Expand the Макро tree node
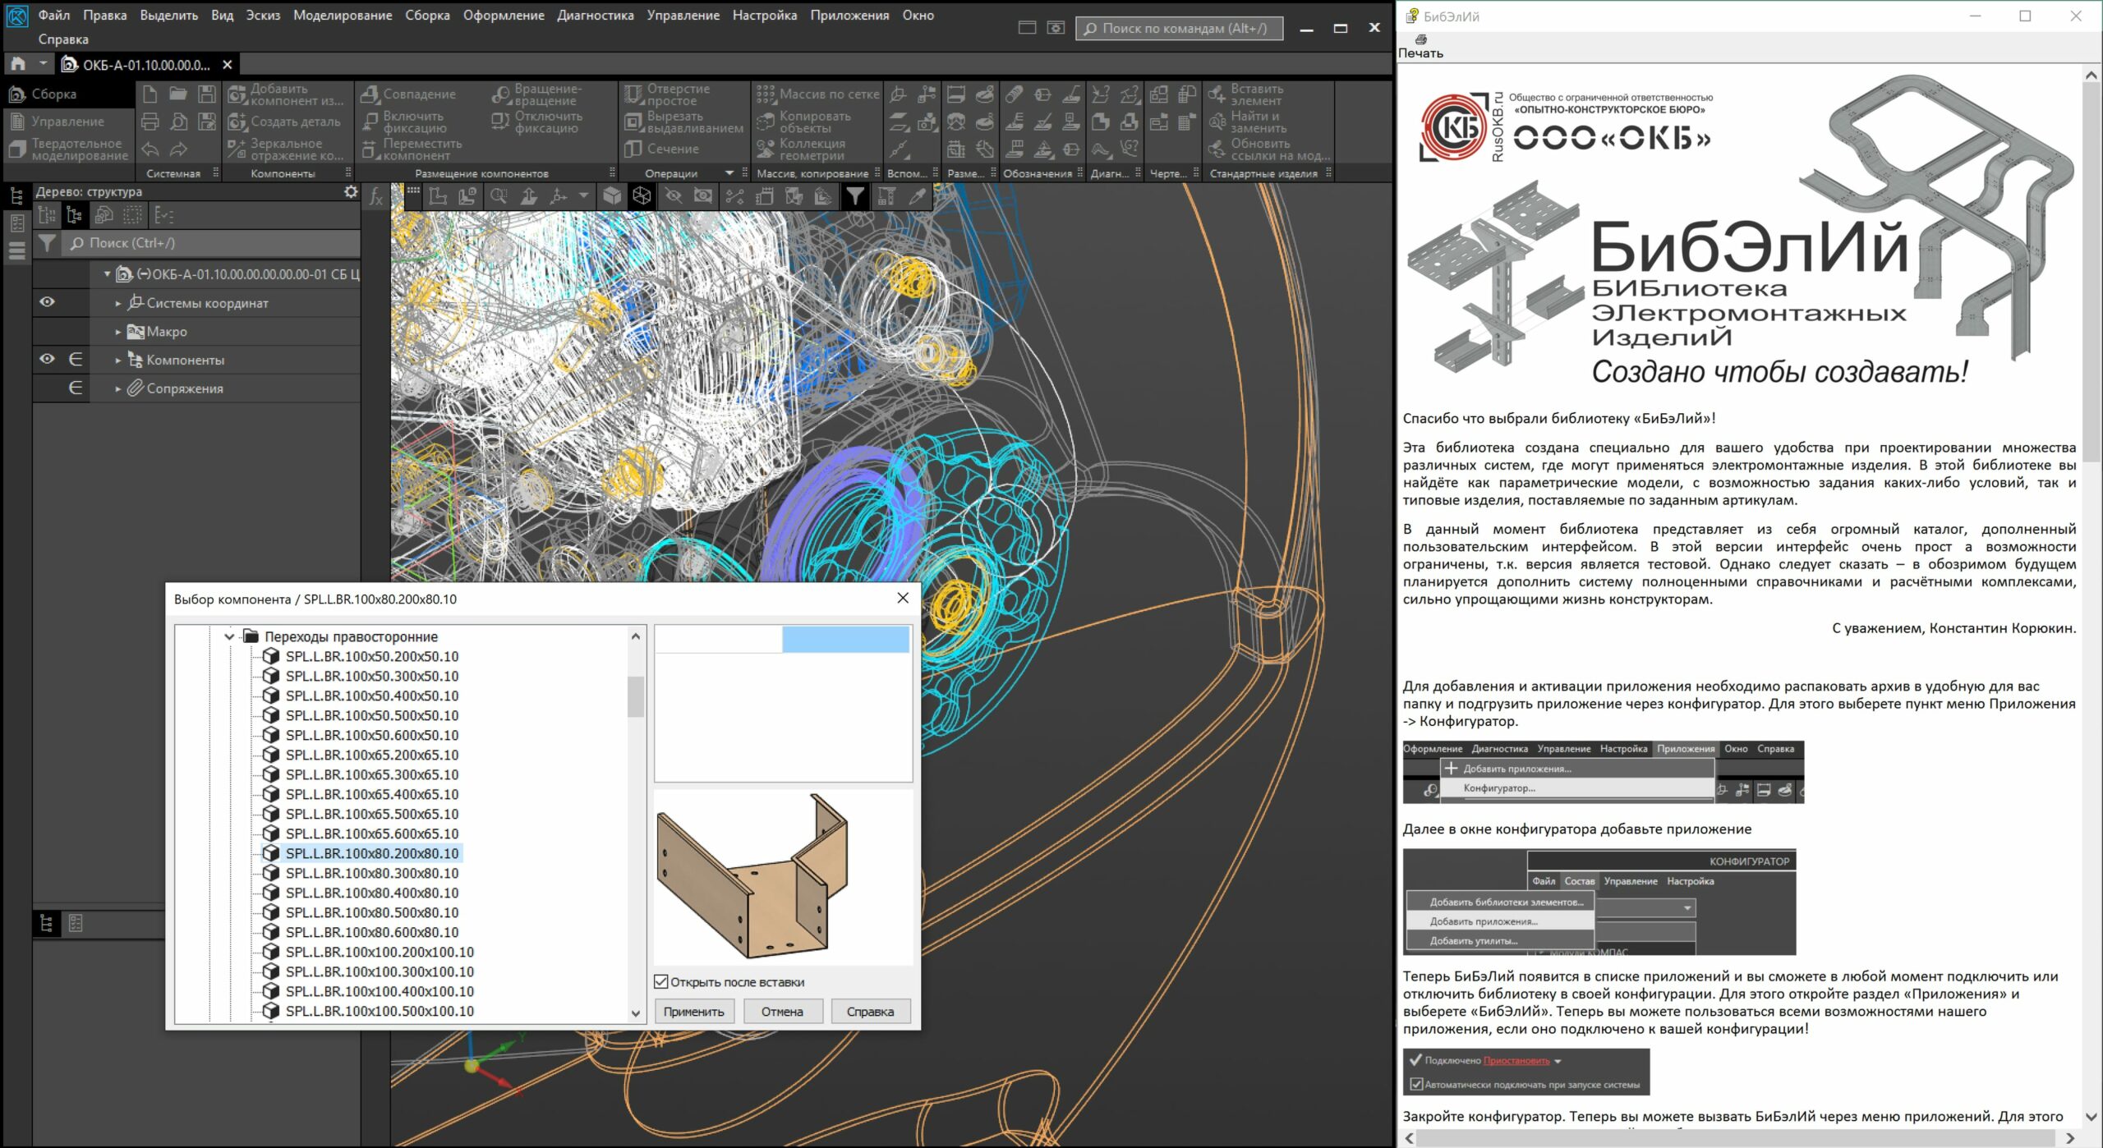Viewport: 2103px width, 1148px height. pos(117,332)
